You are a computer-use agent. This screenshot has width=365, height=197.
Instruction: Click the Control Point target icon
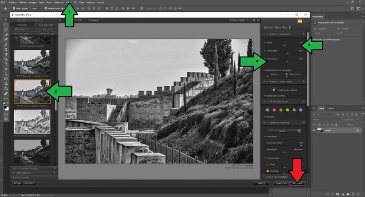tap(274, 90)
